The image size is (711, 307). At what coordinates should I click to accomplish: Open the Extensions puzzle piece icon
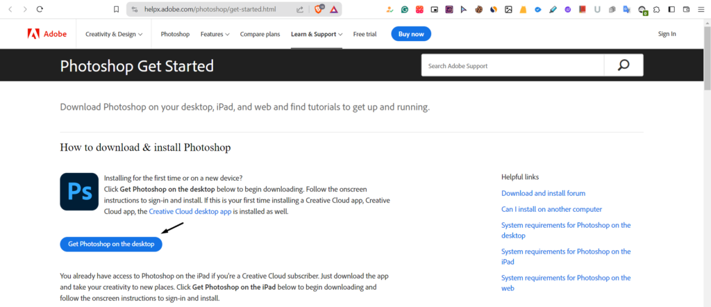(x=657, y=10)
